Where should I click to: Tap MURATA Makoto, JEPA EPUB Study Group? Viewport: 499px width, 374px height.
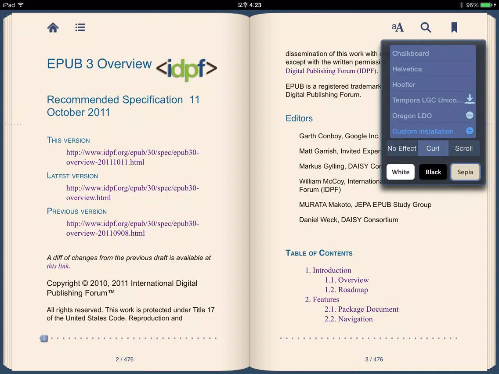pos(365,205)
